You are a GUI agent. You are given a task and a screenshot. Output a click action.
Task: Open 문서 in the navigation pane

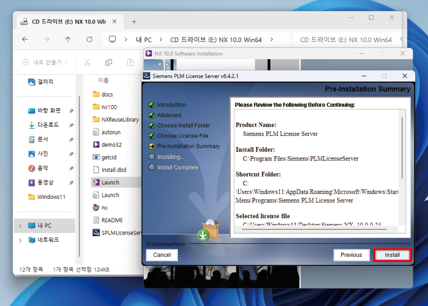click(38, 139)
